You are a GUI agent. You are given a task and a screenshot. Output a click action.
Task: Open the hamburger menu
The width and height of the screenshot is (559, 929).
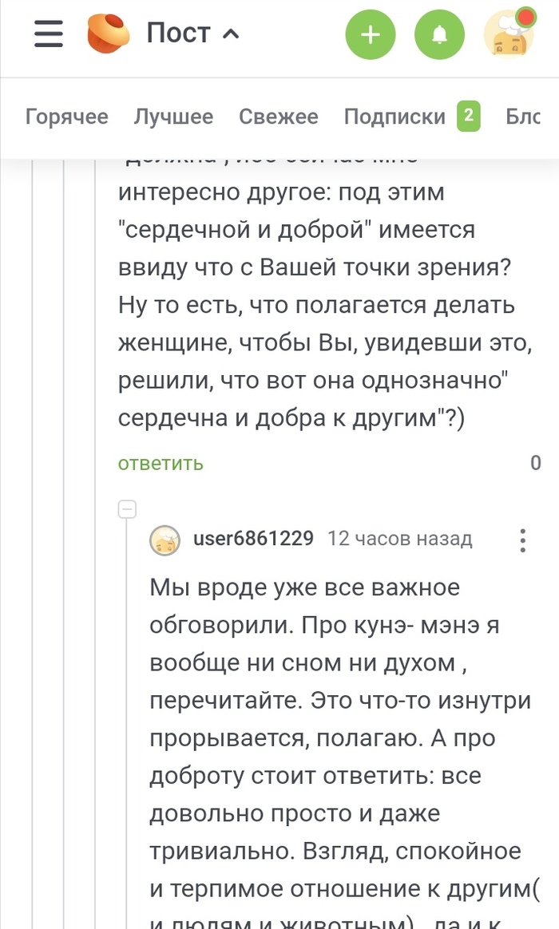coord(49,34)
